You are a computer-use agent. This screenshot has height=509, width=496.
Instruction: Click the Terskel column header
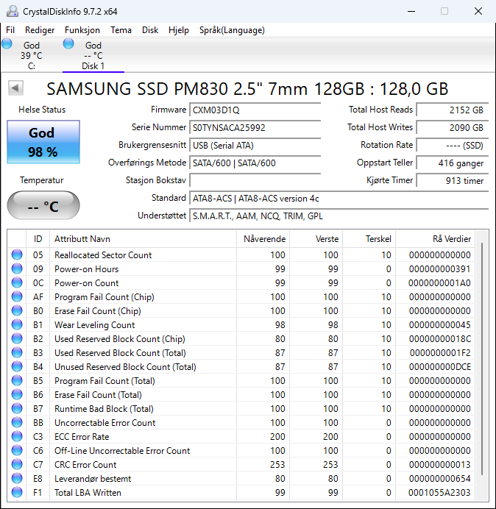(369, 239)
